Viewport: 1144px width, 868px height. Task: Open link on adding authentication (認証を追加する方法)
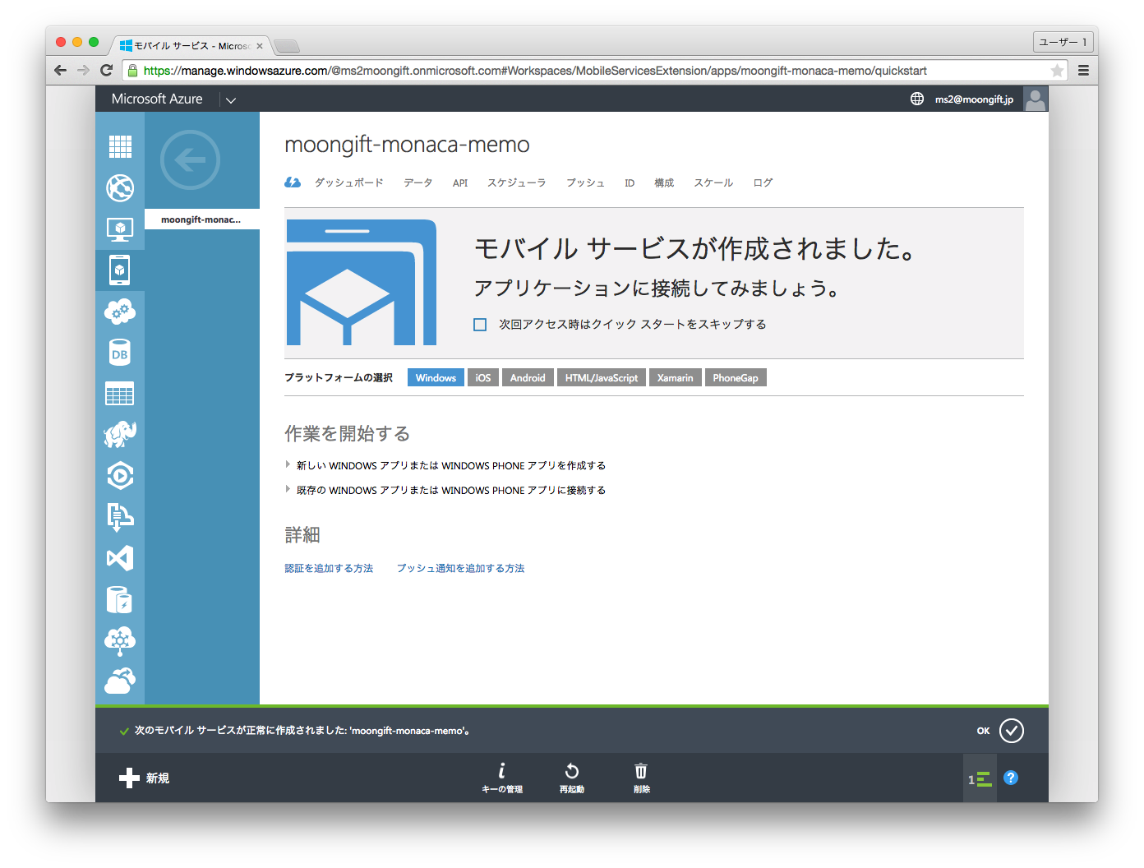coord(329,568)
